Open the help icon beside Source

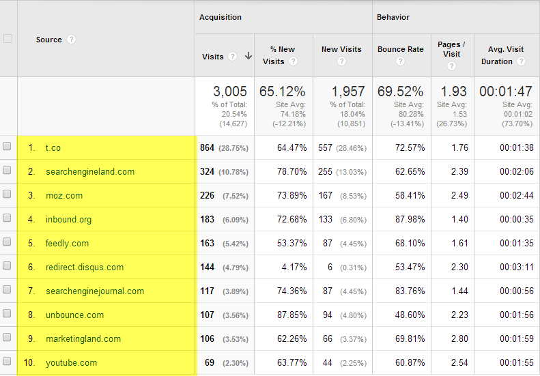point(71,40)
